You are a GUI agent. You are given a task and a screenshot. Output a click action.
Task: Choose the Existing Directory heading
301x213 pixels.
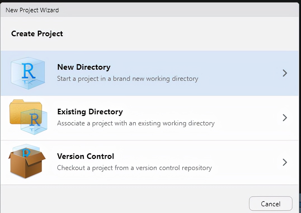[x=90, y=112]
